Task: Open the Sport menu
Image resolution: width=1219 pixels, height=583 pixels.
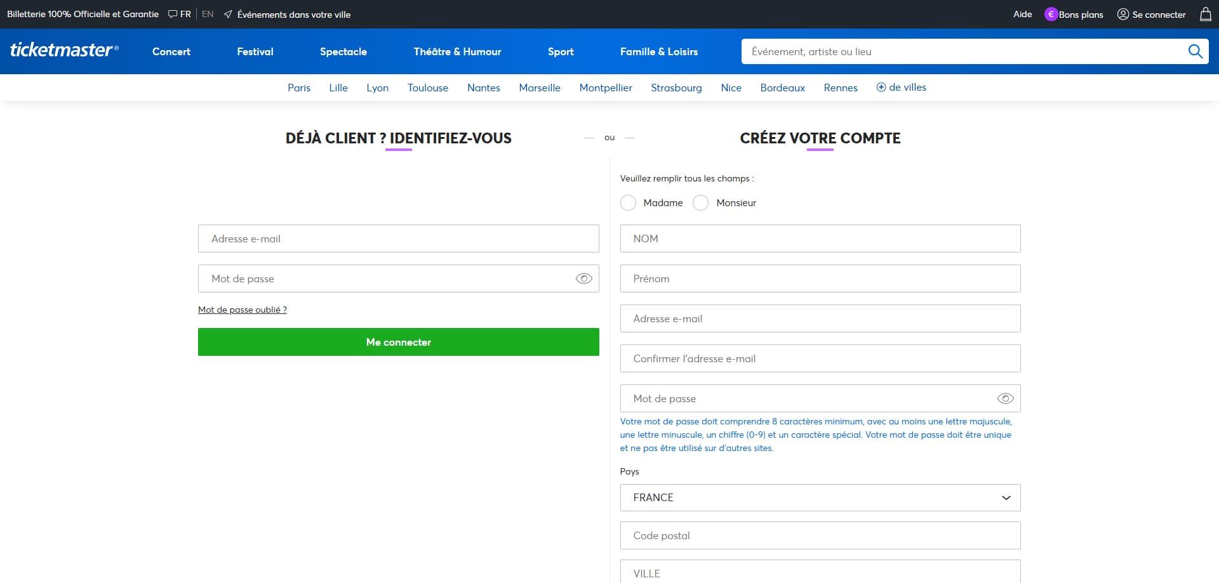Action: pyautogui.click(x=561, y=51)
